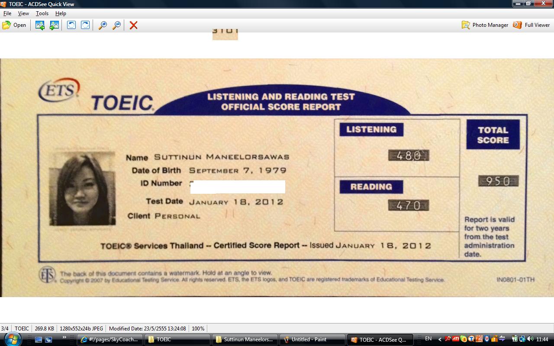This screenshot has height=346, width=554.
Task: Click orange mailbox tray icon
Action: pyautogui.click(x=494, y=339)
